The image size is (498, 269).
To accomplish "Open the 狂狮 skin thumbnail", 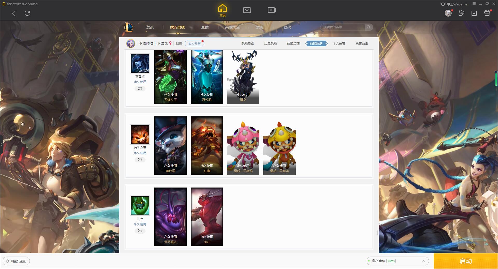I will [207, 146].
